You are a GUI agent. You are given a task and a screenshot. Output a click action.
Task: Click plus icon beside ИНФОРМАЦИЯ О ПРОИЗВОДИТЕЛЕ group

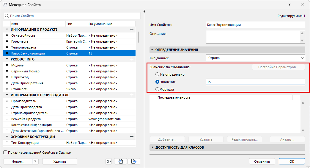132,95
